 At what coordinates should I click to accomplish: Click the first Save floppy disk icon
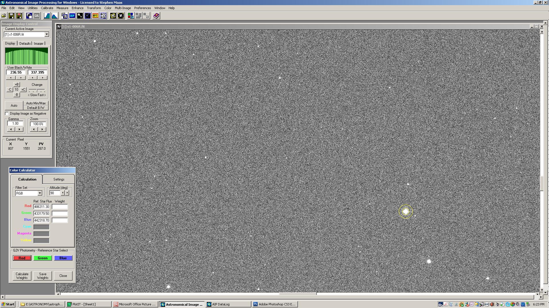11,16
